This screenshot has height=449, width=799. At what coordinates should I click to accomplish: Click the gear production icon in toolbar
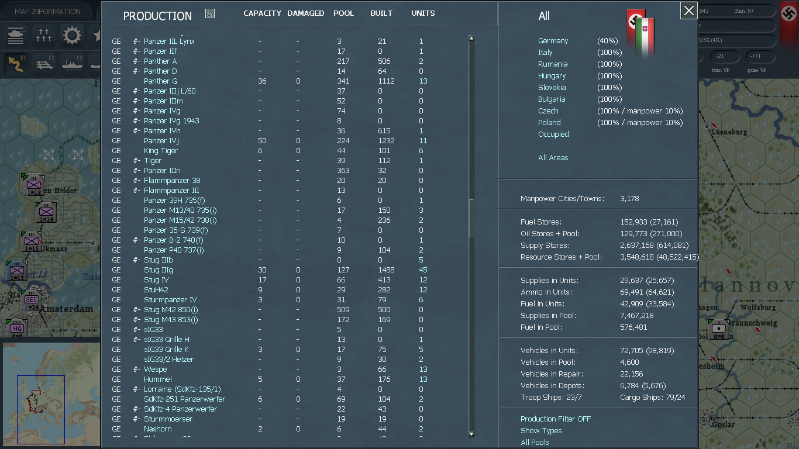click(x=73, y=36)
